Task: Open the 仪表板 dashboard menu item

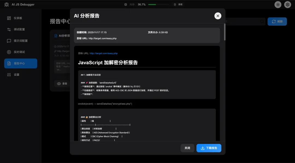Action: tap(21, 18)
